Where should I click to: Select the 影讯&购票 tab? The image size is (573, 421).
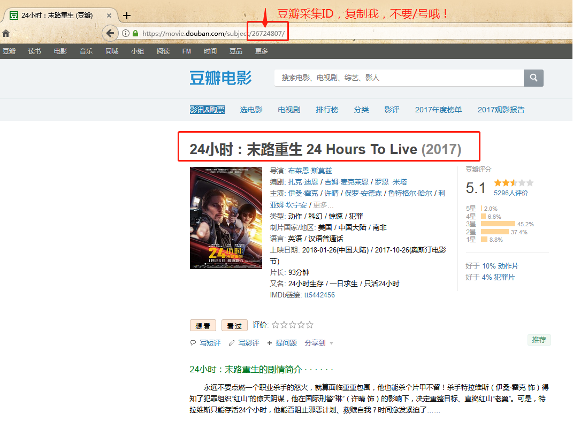(x=207, y=110)
